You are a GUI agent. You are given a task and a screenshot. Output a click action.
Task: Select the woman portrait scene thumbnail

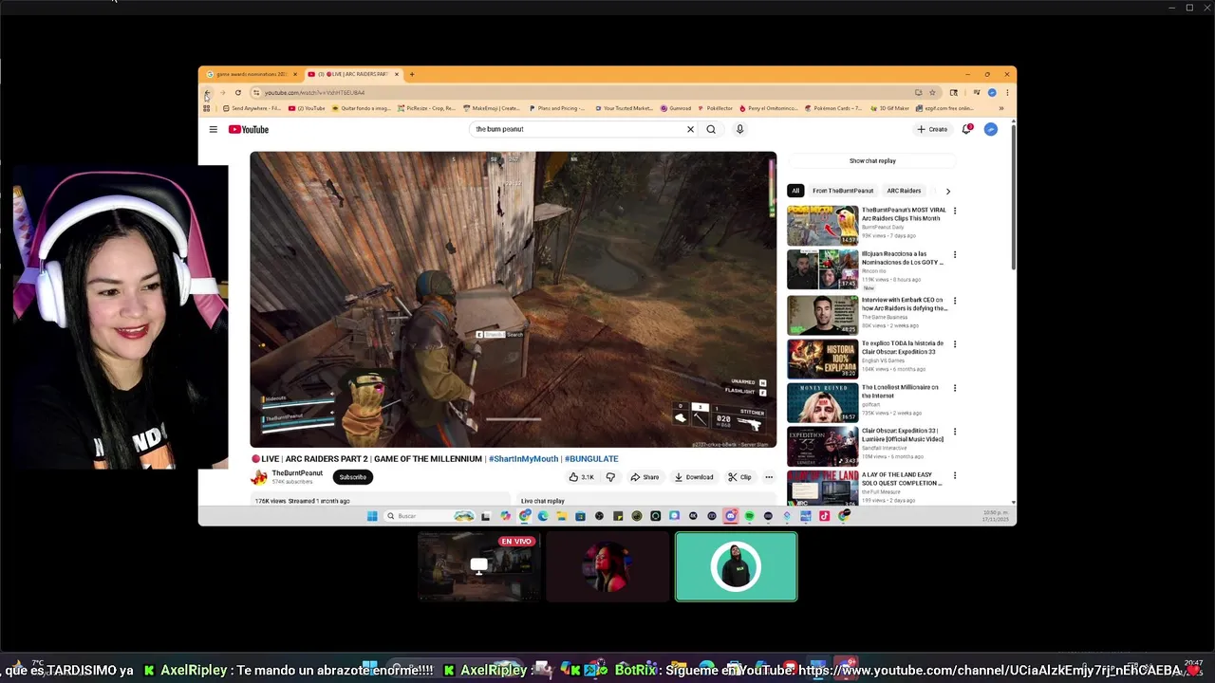pos(607,567)
